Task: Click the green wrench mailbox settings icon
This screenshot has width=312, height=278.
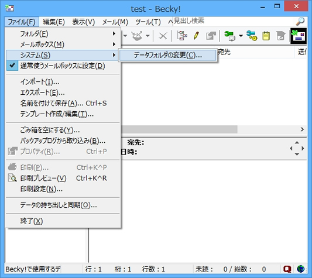Action: [229, 36]
